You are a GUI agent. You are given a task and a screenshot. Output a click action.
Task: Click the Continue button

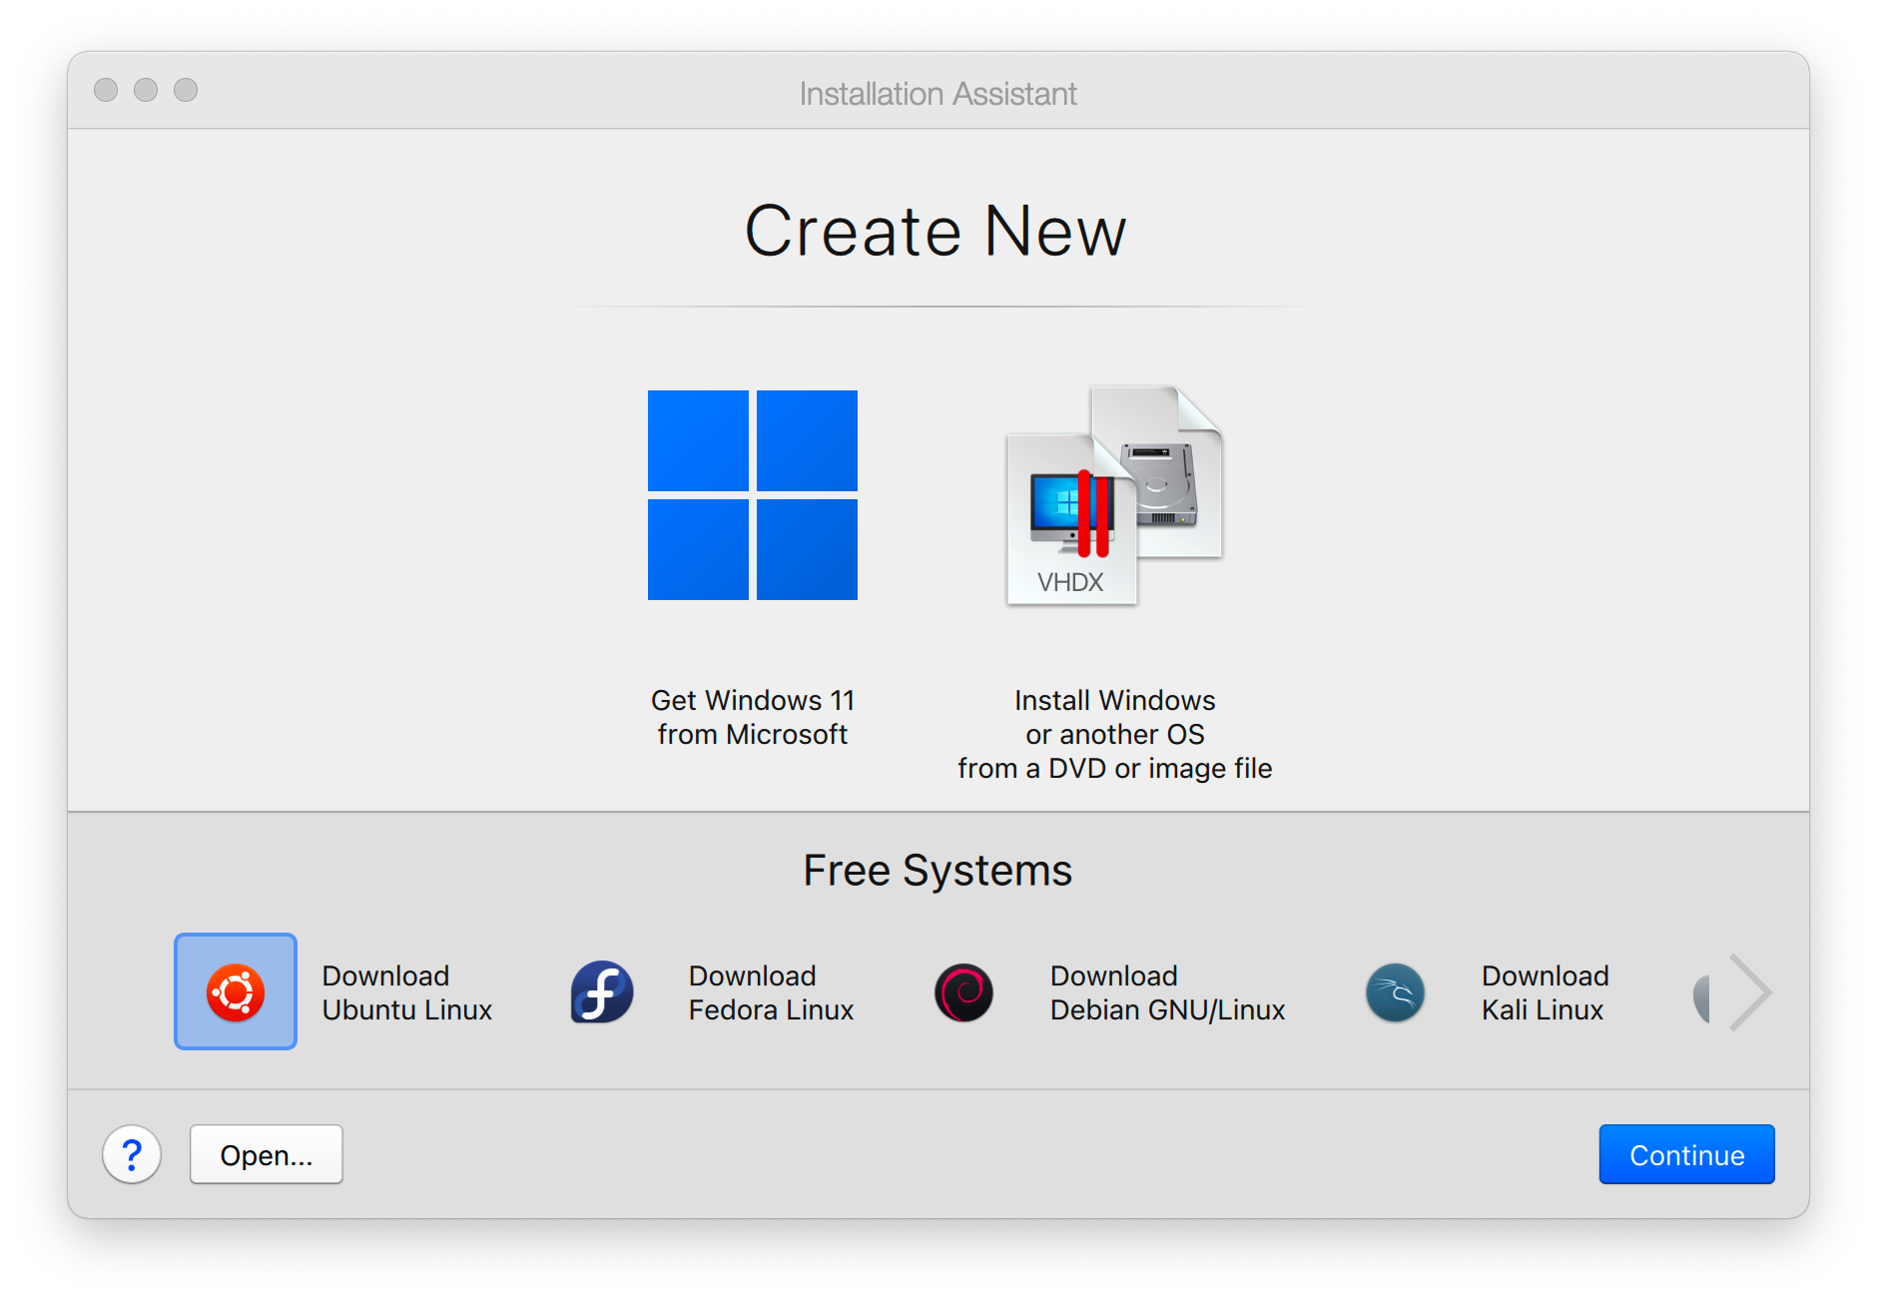(x=1686, y=1154)
